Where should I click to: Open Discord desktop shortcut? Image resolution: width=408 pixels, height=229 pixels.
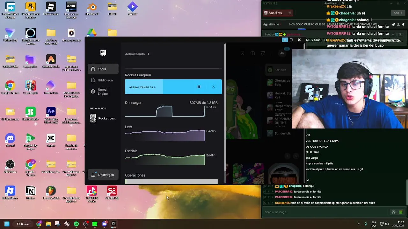tap(10, 140)
